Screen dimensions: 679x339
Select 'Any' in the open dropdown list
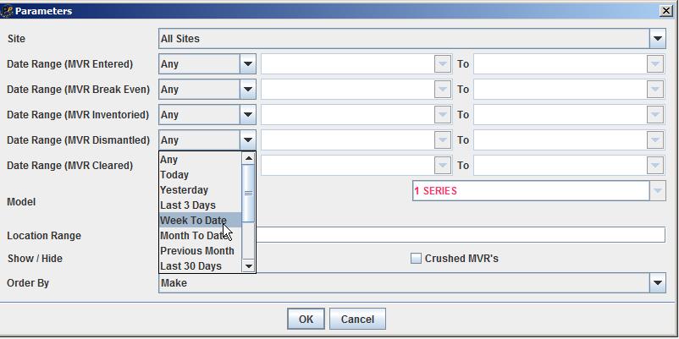click(169, 160)
